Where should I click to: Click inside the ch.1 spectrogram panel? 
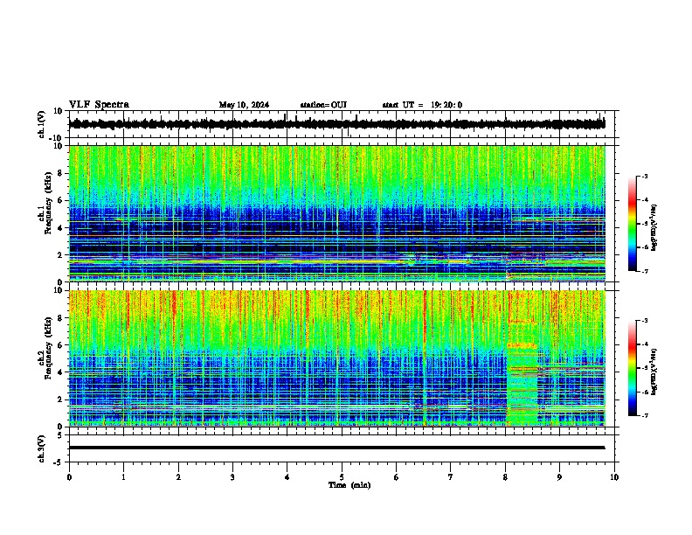pos(336,213)
